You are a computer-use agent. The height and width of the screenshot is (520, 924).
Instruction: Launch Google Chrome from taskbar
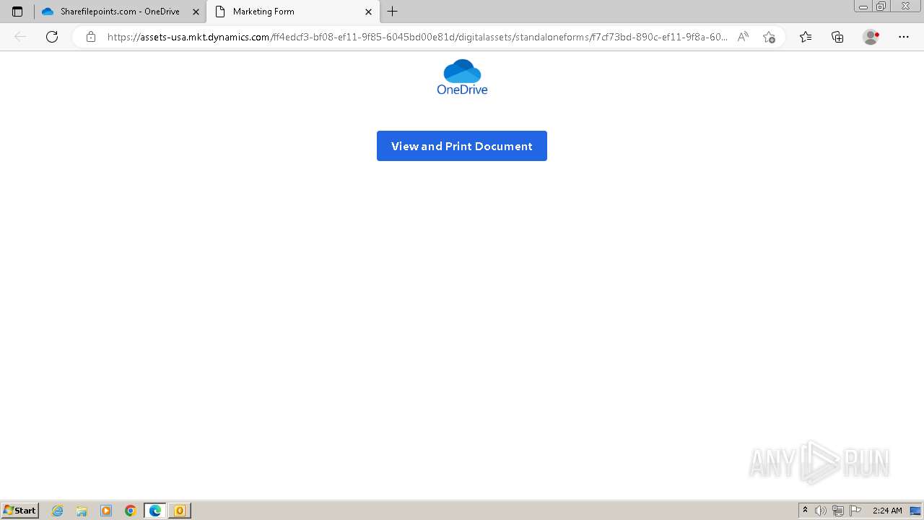coord(131,511)
